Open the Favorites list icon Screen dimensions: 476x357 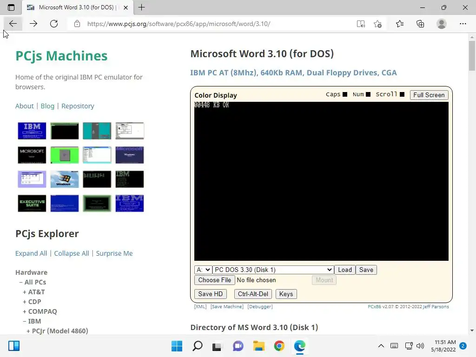400,24
